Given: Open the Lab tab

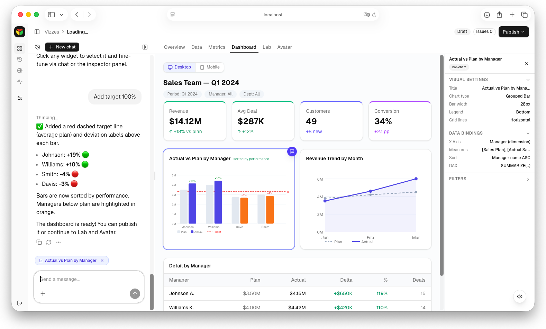Looking at the screenshot, I should coord(266,47).
